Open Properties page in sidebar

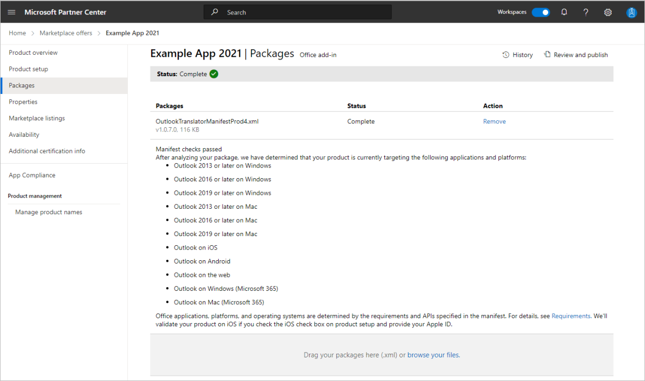(x=23, y=102)
